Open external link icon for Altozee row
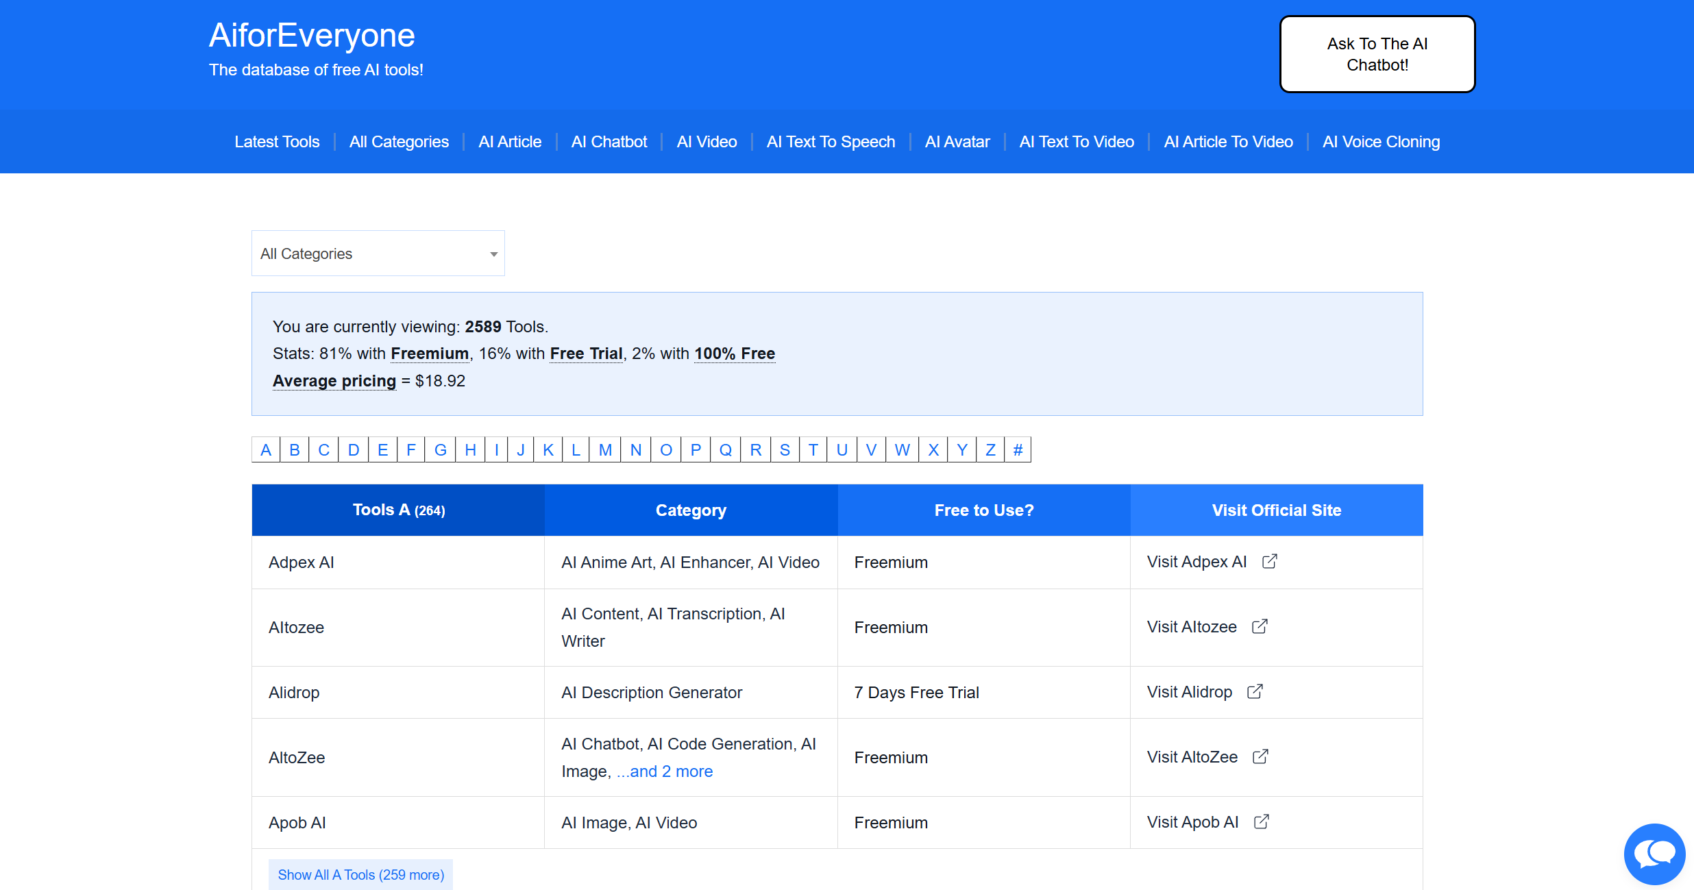1694x890 pixels. click(x=1260, y=626)
